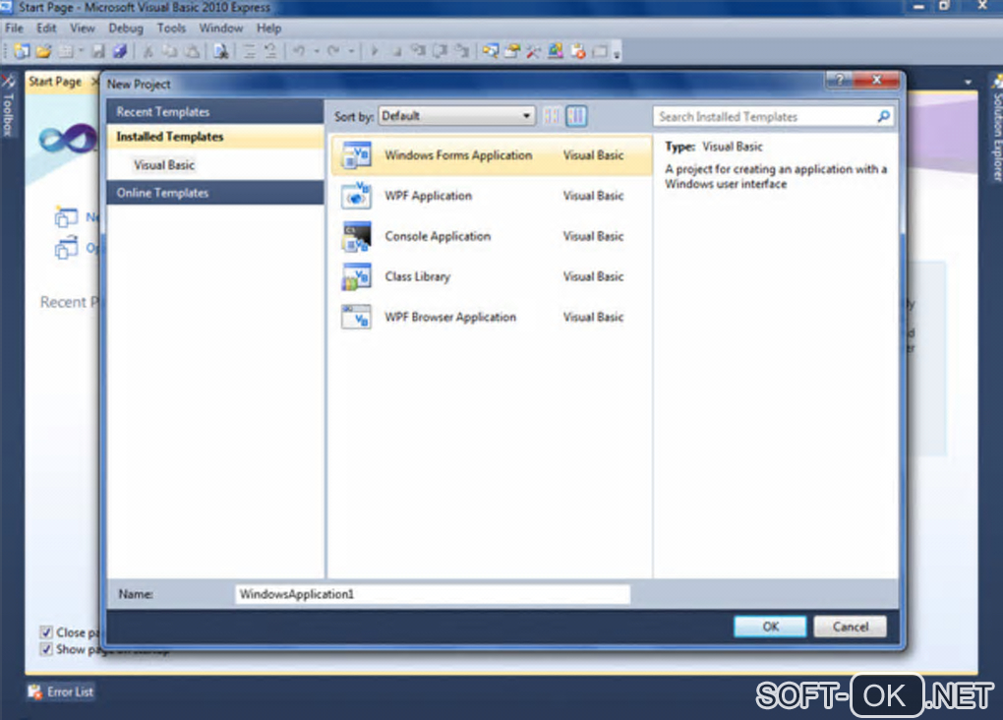The width and height of the screenshot is (1003, 720).
Task: Click the project Name input field
Action: (433, 594)
